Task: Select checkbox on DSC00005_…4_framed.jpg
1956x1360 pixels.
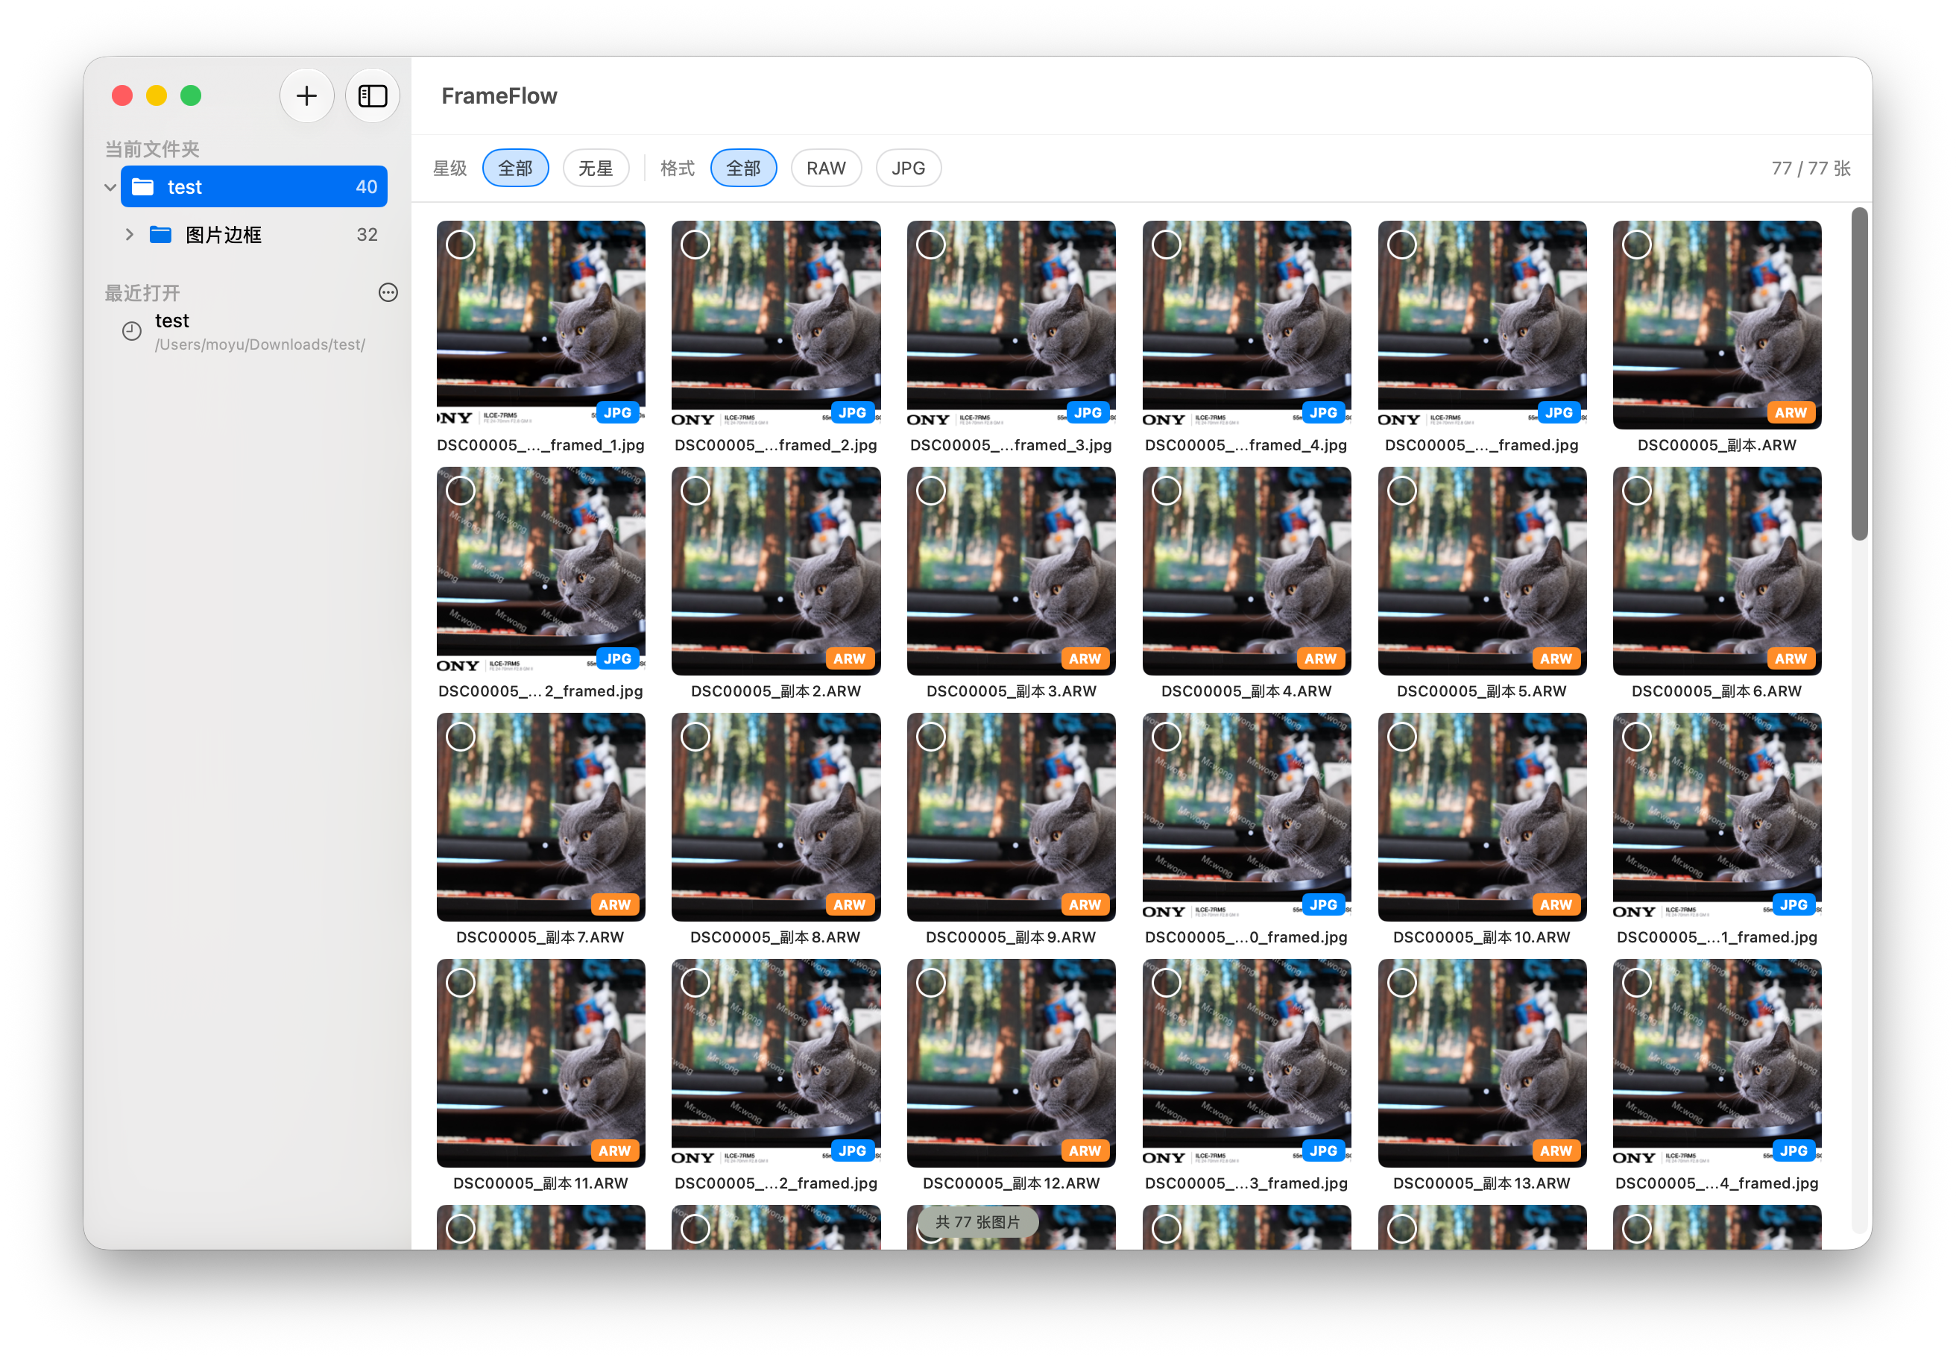Action: (x=1636, y=983)
